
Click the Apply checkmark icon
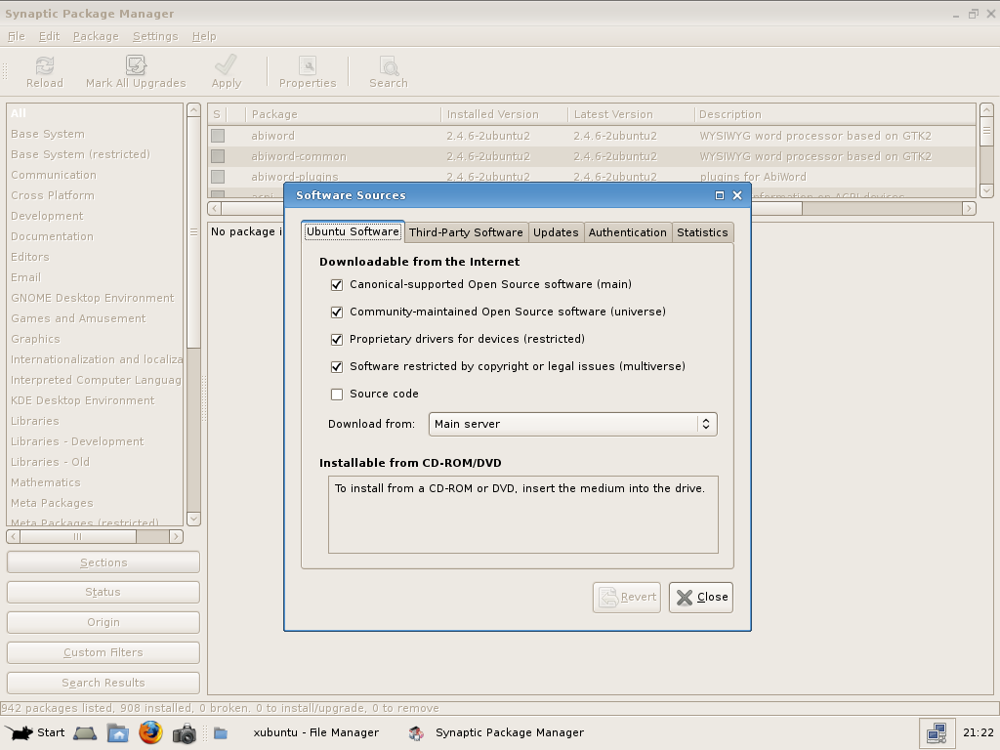pyautogui.click(x=226, y=65)
